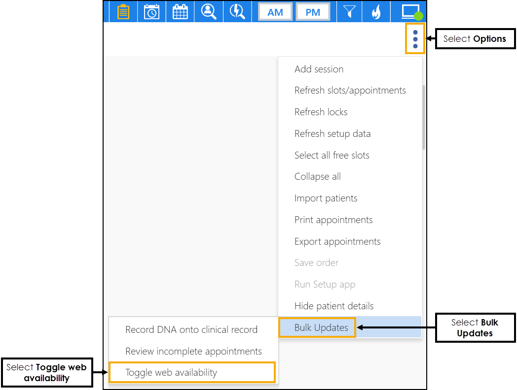Click Collapse all in options menu
Image resolution: width=517 pixels, height=390 pixels.
click(317, 177)
